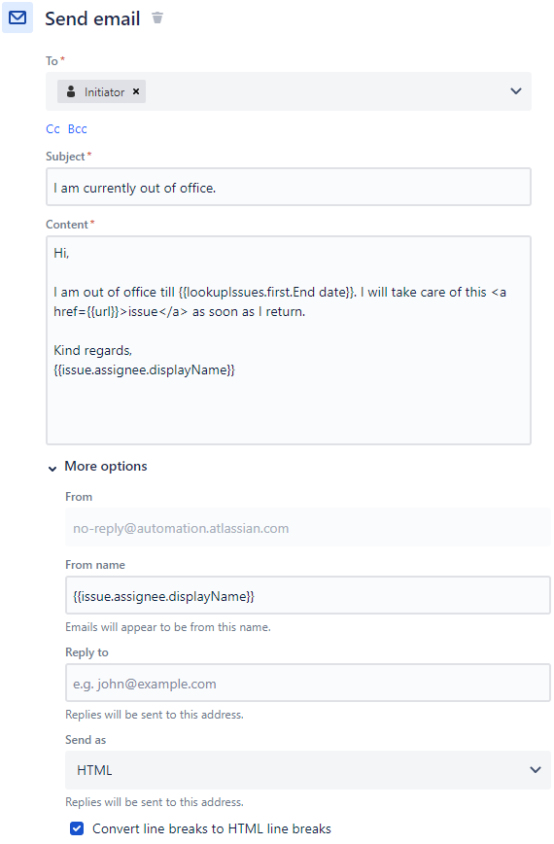The width and height of the screenshot is (554, 844).
Task: Add a Bcc recipient field
Action: (x=78, y=128)
